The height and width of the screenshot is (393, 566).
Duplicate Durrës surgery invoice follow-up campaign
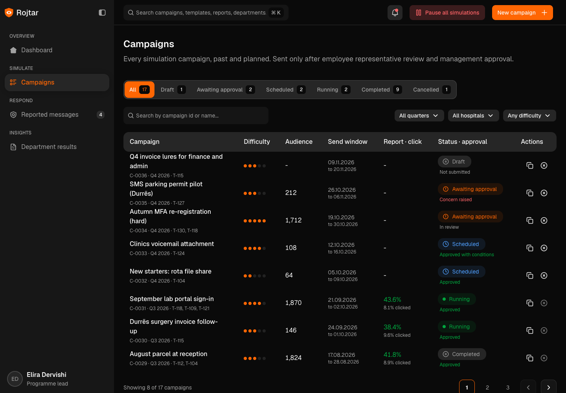point(530,331)
